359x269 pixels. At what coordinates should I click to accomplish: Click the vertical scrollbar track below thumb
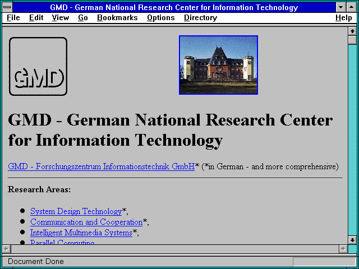click(x=352, y=140)
